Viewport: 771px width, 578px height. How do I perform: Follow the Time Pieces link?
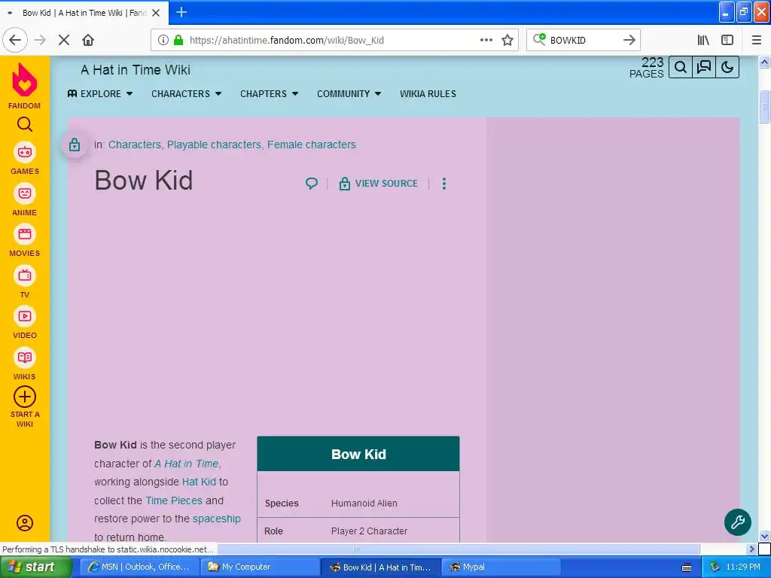(x=174, y=500)
